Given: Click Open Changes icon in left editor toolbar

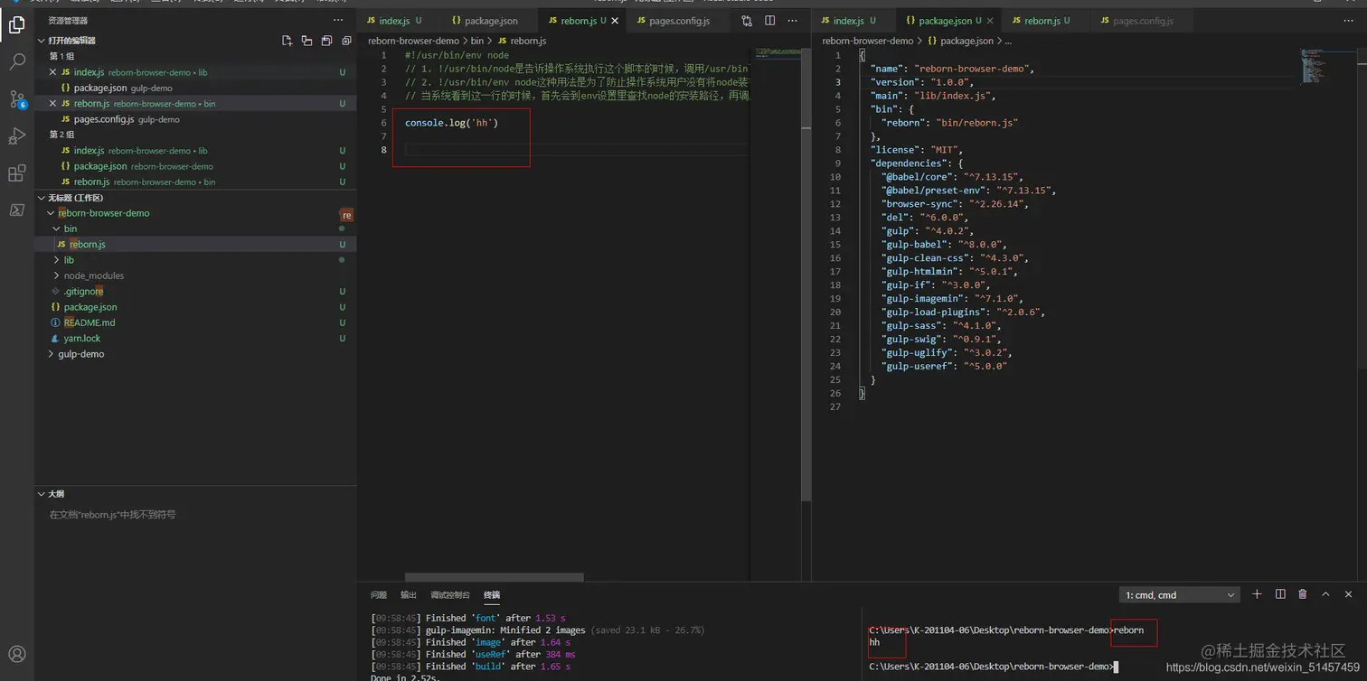Looking at the screenshot, I should click(747, 20).
